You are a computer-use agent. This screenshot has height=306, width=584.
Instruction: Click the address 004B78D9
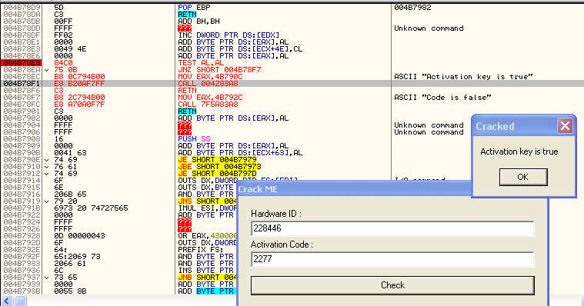[22, 8]
